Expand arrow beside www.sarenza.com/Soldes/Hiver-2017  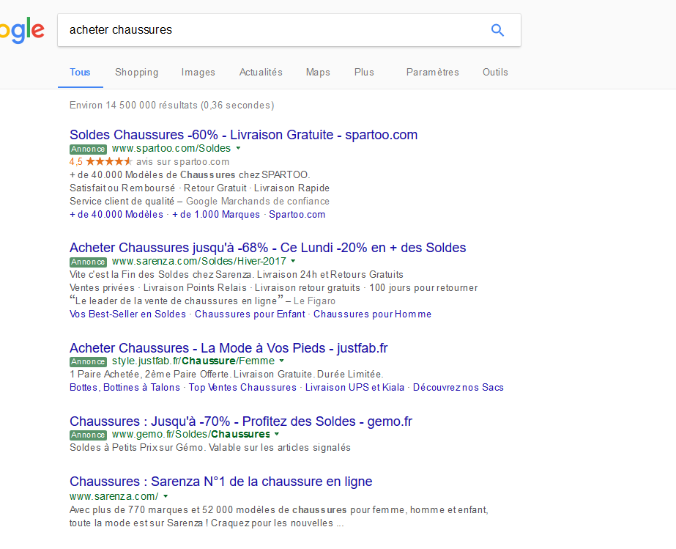point(293,261)
